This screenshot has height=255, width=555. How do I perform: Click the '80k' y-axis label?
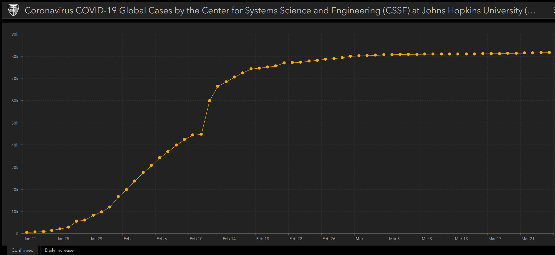(x=15, y=56)
